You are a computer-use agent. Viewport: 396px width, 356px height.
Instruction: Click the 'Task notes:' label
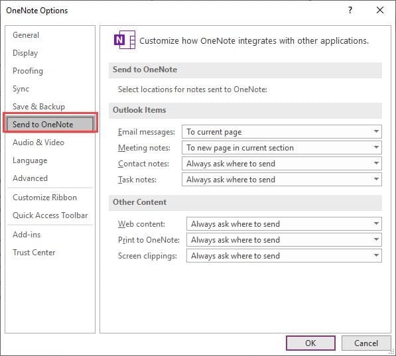click(x=137, y=180)
